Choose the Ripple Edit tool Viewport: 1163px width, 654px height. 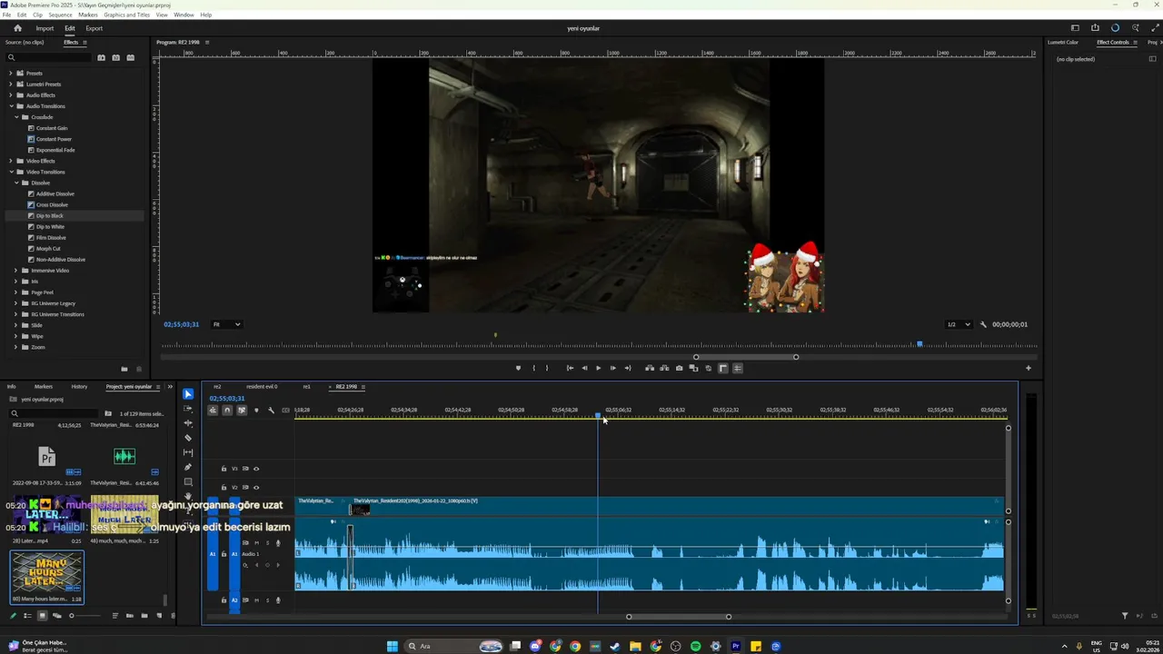(188, 423)
